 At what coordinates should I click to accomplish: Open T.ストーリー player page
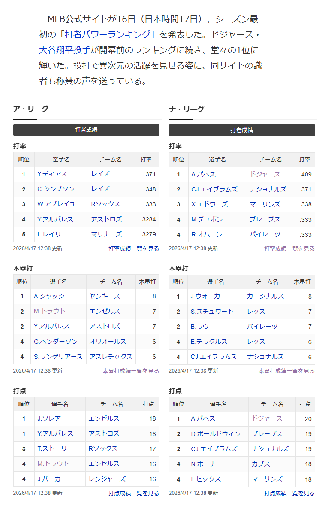[x=55, y=448]
